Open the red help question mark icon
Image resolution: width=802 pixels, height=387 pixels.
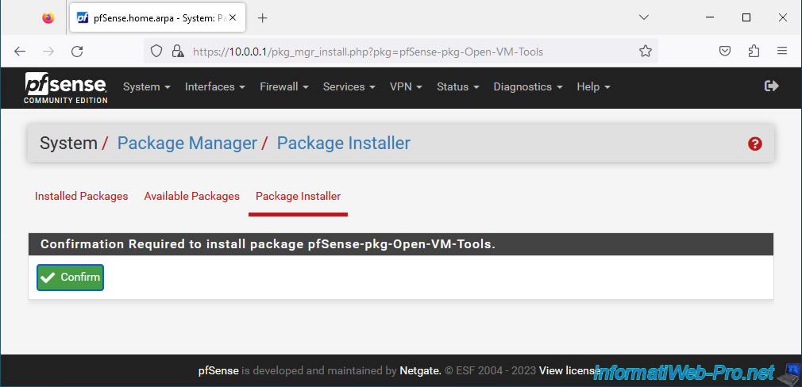pos(754,144)
